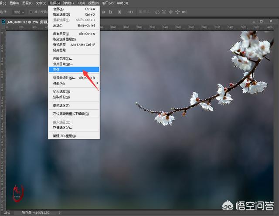Open 选择并遮住 (Select and Mask) option
The image size is (279, 216).
[64, 78]
